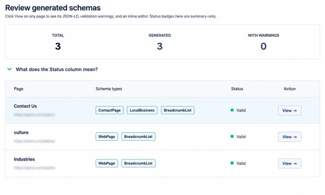This screenshot has width=325, height=195.
Task: Click the WITH WARNINGS label
Action: tap(264, 35)
